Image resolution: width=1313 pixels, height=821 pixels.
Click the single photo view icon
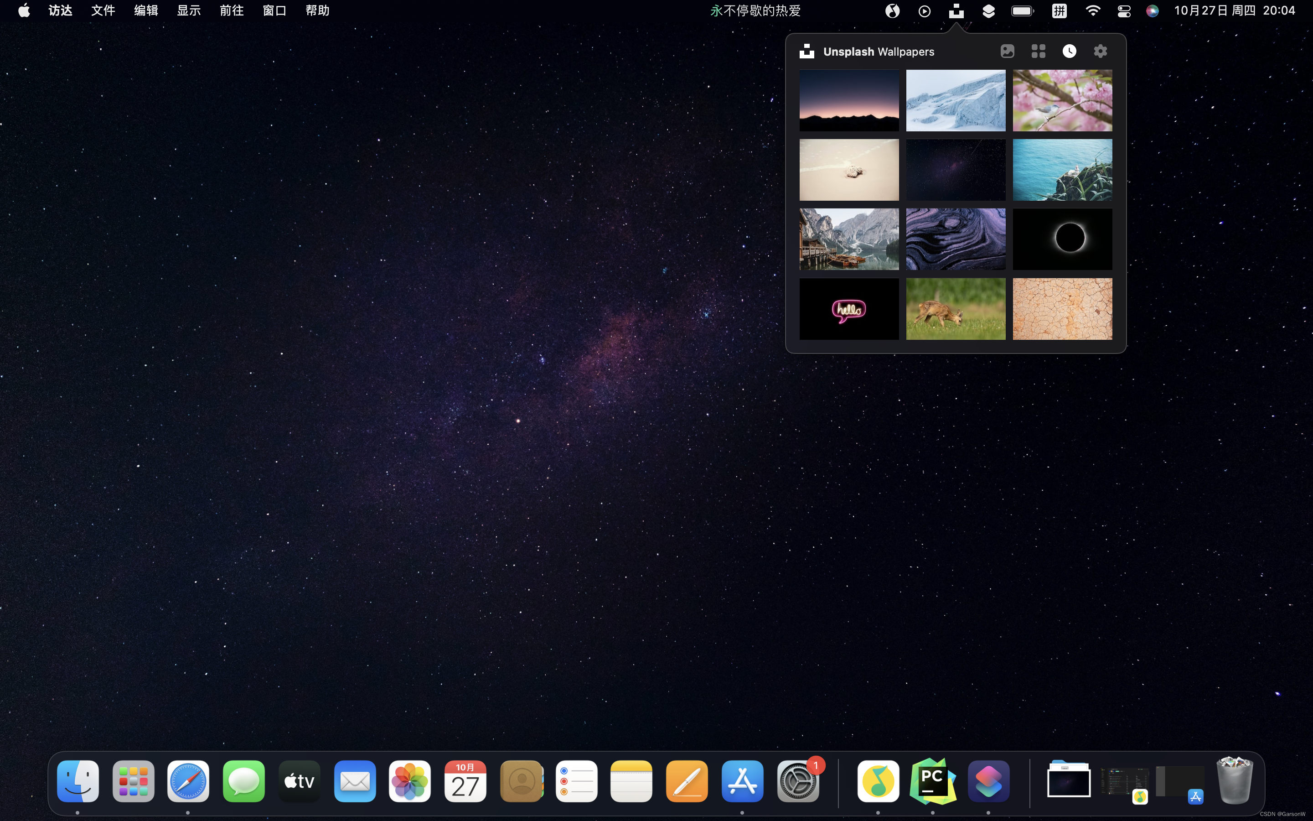1007,51
